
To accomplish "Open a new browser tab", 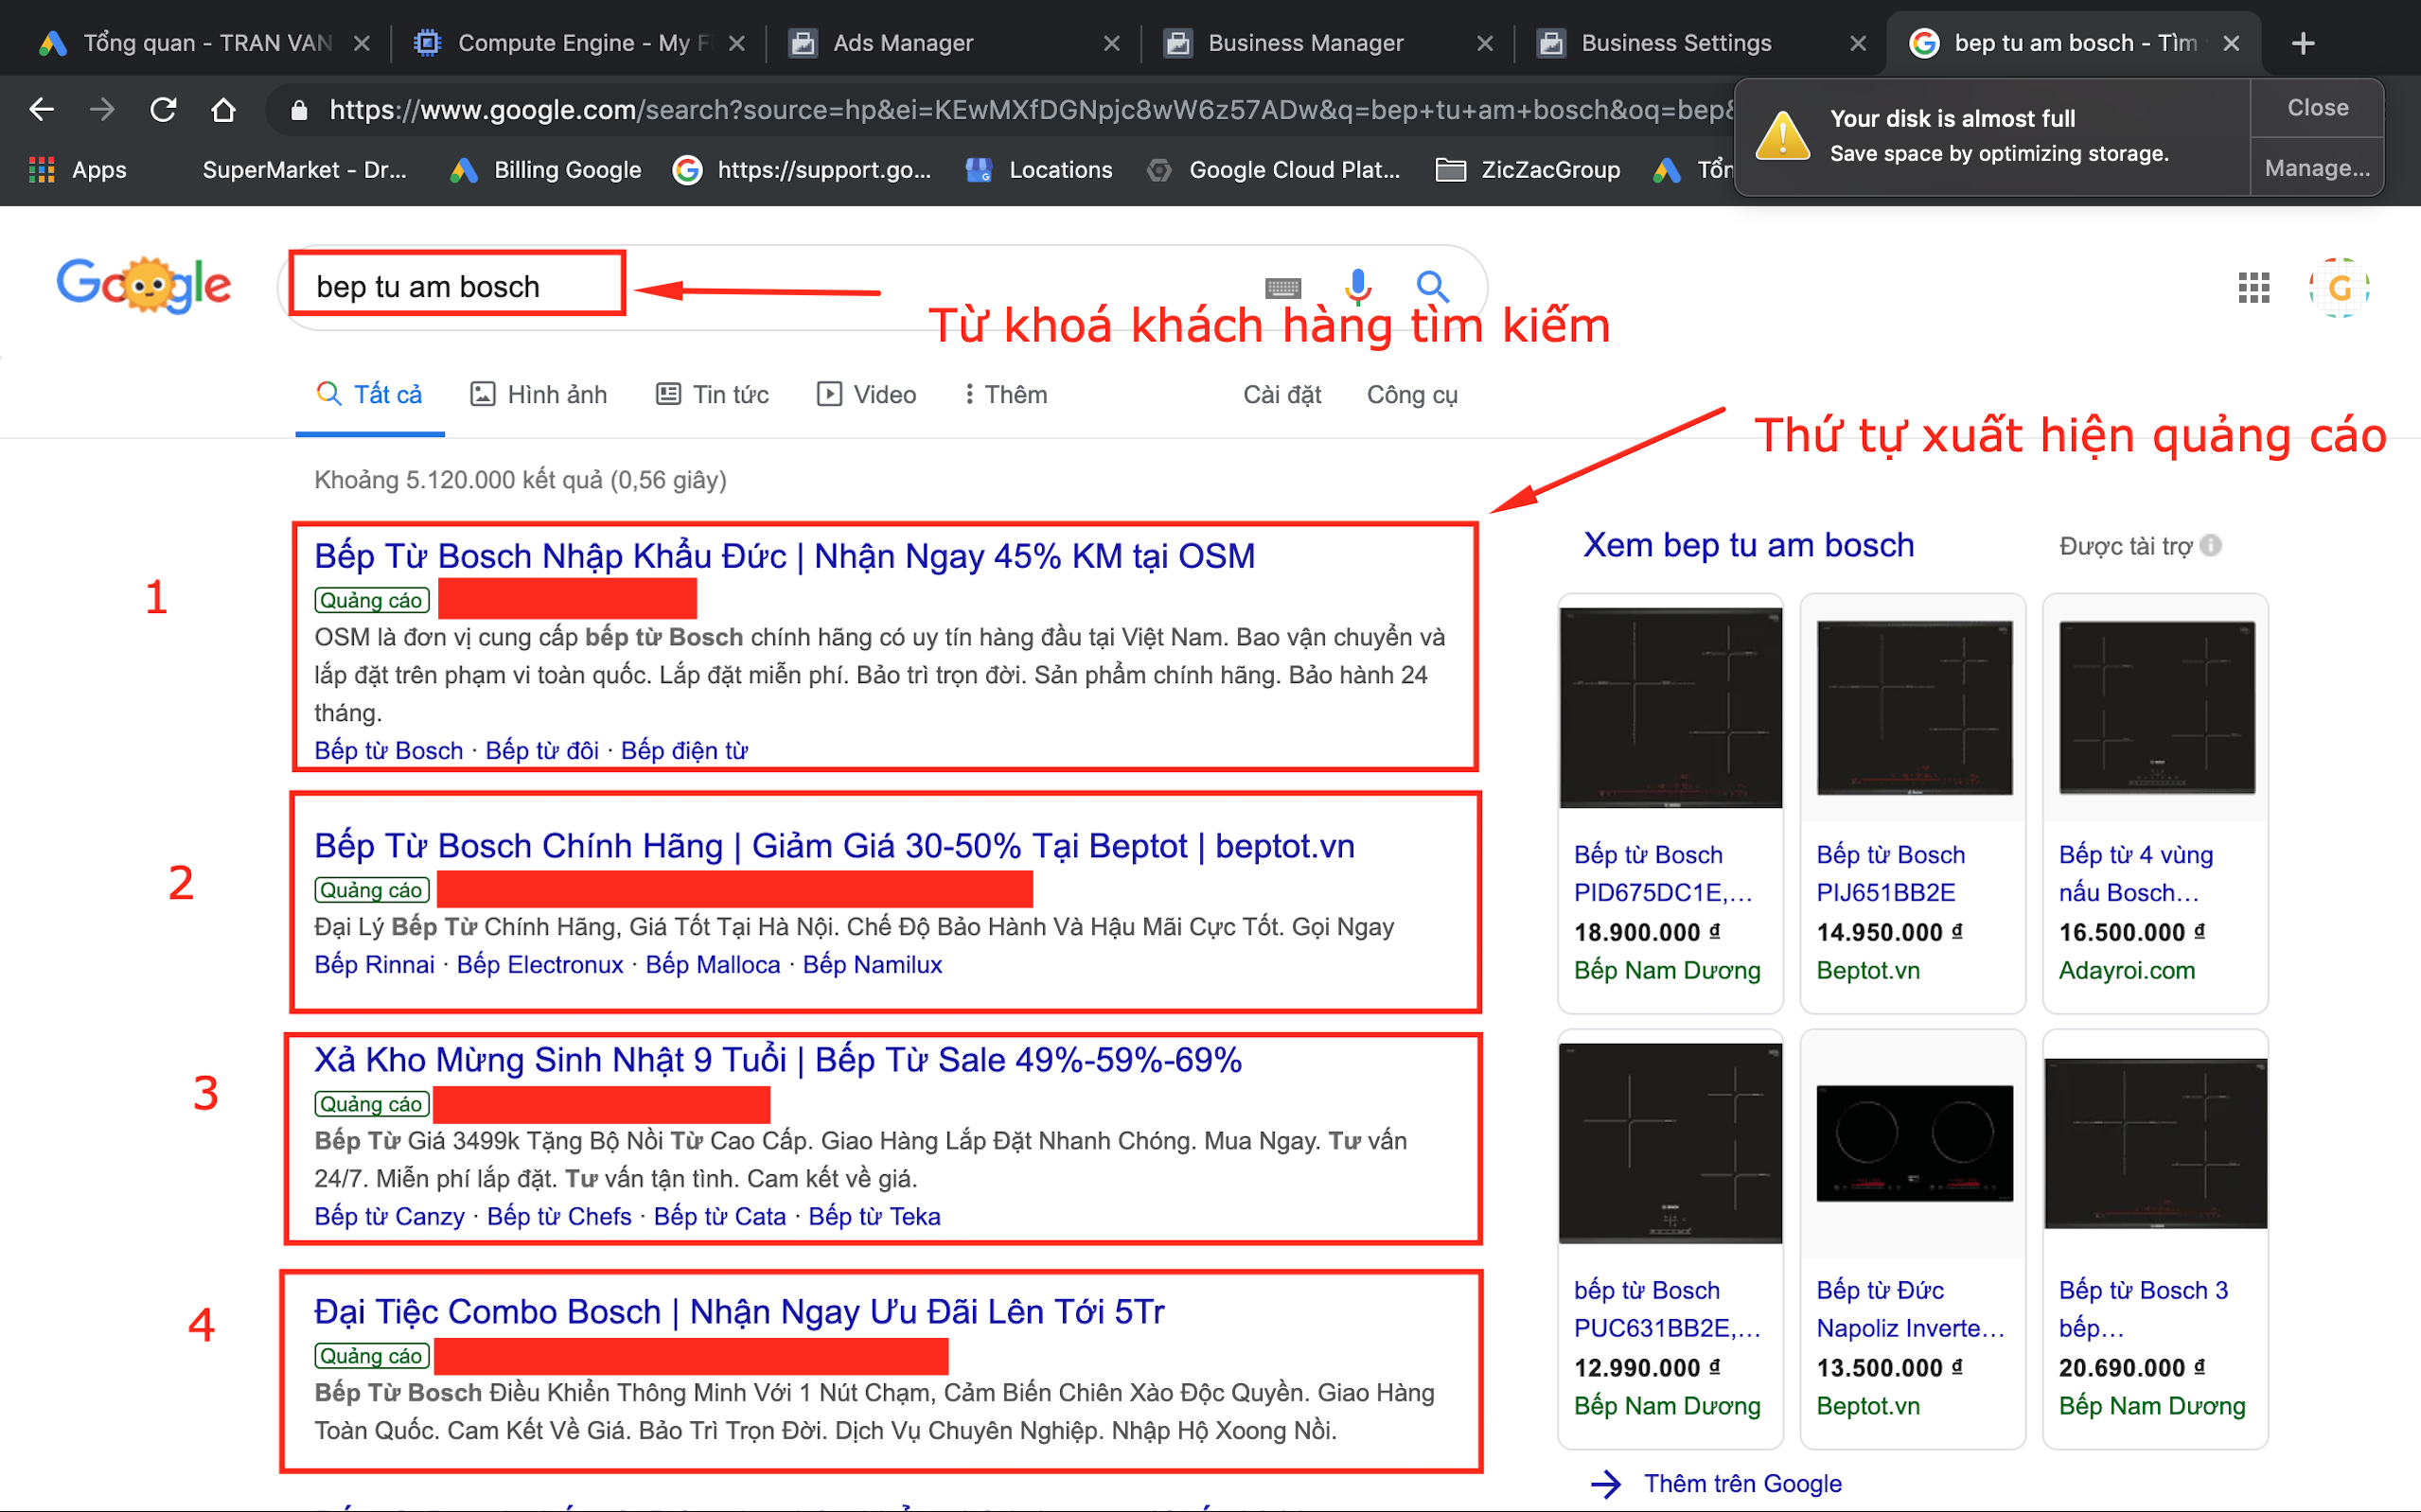I will (x=2303, y=43).
